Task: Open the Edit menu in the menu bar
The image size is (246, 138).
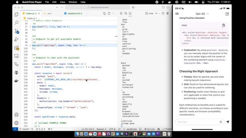Action: coord(55,2)
